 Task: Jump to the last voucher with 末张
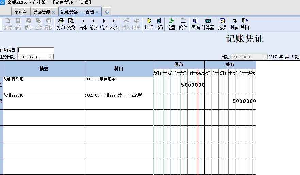tap(114, 24)
